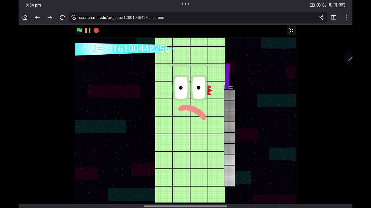371x208 pixels.
Task: Tap the screen record status icon
Action: [x=319, y=5]
